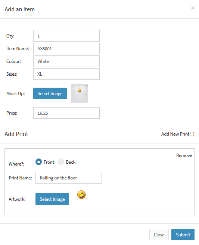199x245 pixels.
Task: Click the Add an Item title text
Action: [20, 9]
